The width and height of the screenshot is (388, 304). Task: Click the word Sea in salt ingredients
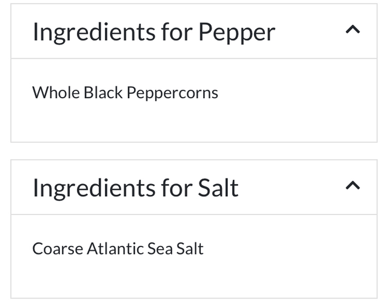pyautogui.click(x=159, y=248)
